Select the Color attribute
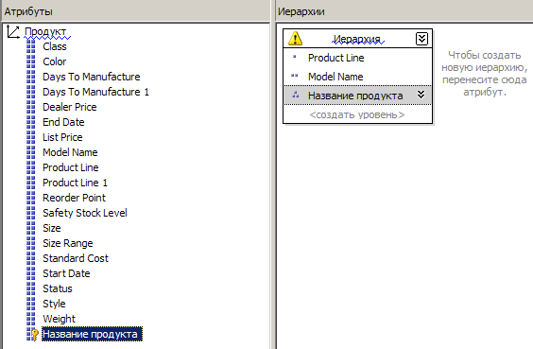This screenshot has width=533, height=349. pos(55,61)
